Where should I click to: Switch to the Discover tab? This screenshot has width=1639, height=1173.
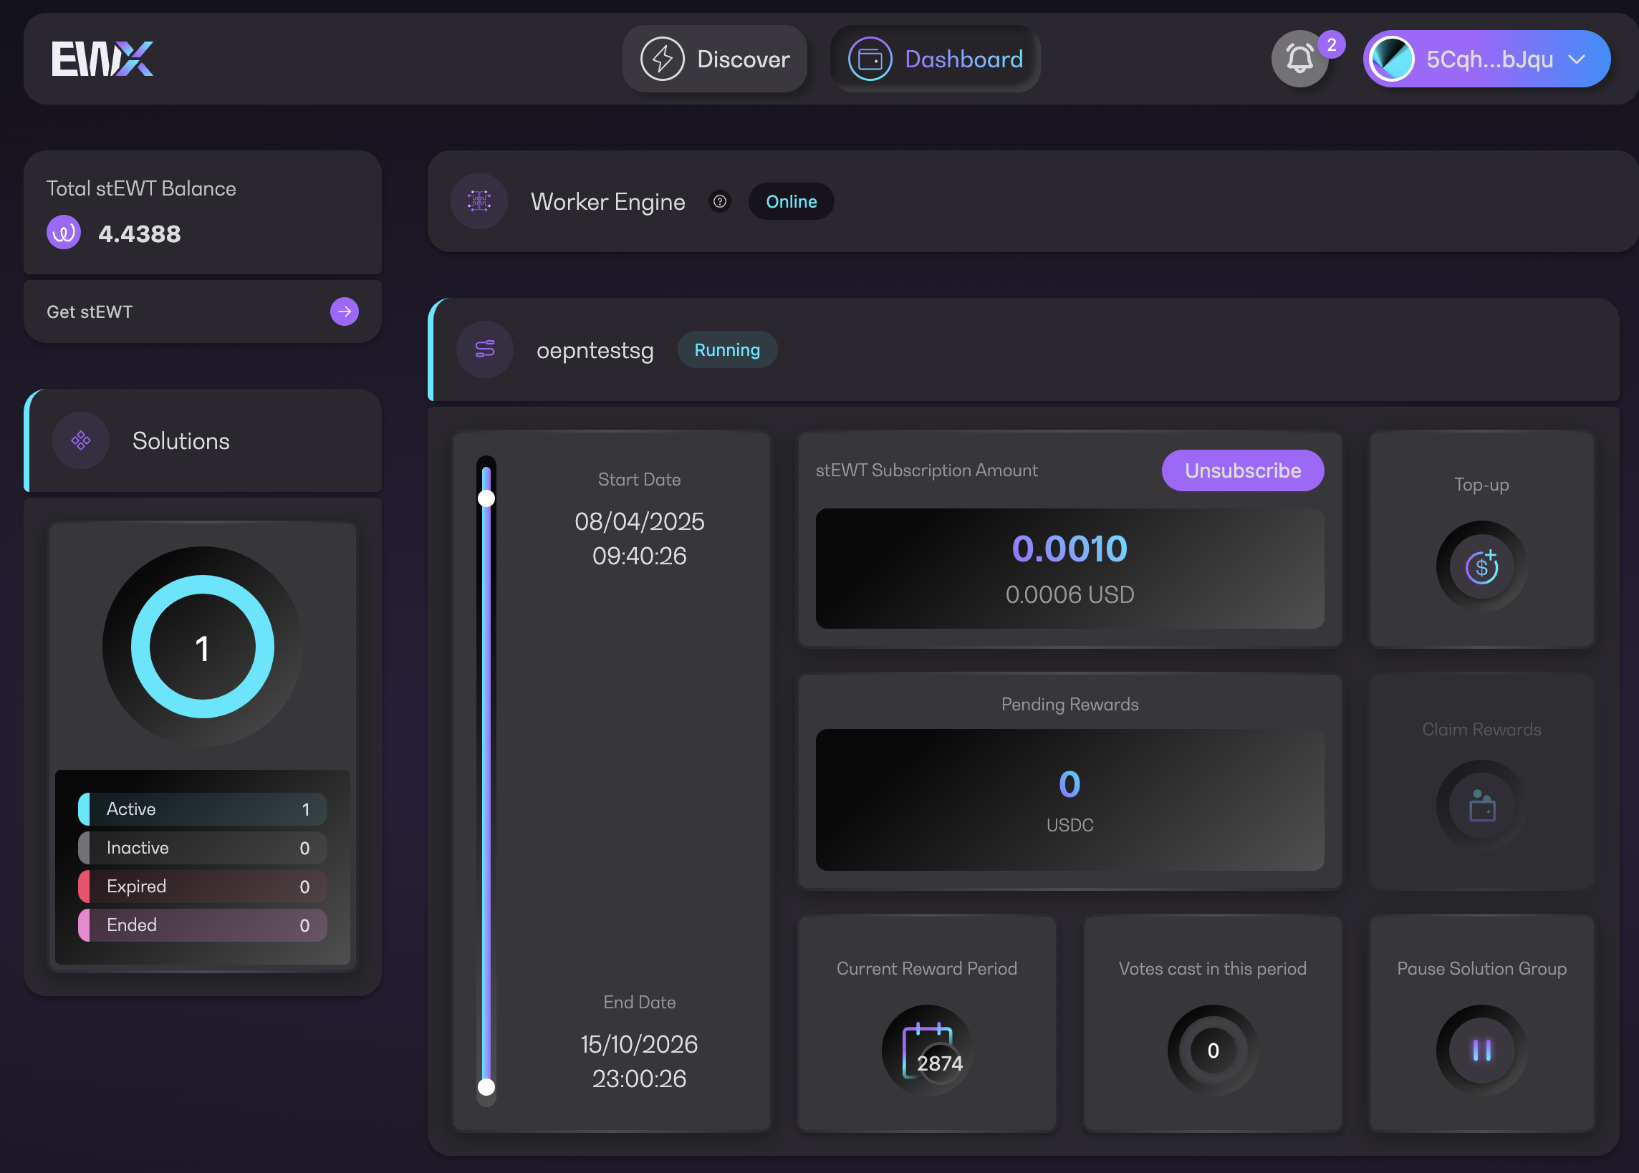[714, 59]
